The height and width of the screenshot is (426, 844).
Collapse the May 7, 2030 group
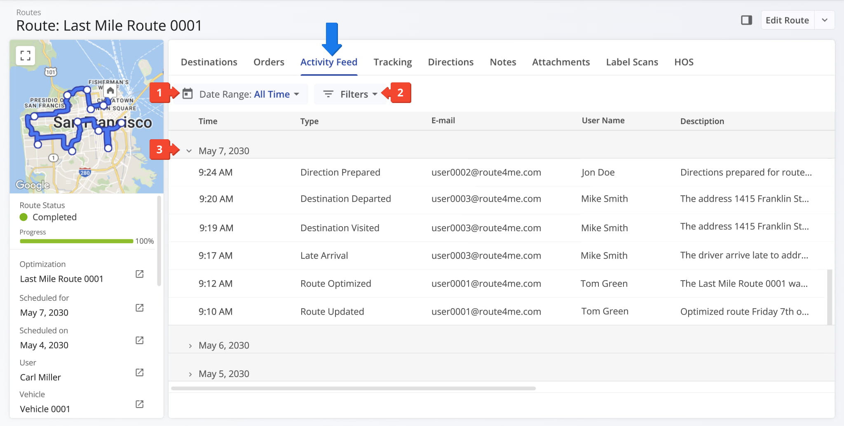point(189,151)
